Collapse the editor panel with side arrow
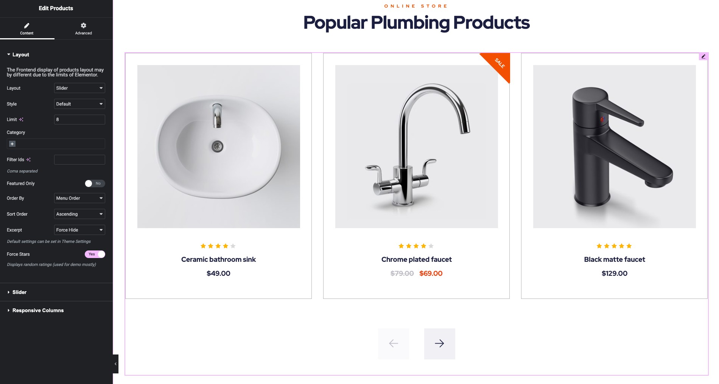719x384 pixels. click(115, 364)
